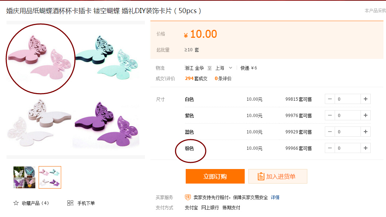
Task: Click the 立即订购 order now button
Action: [215, 176]
